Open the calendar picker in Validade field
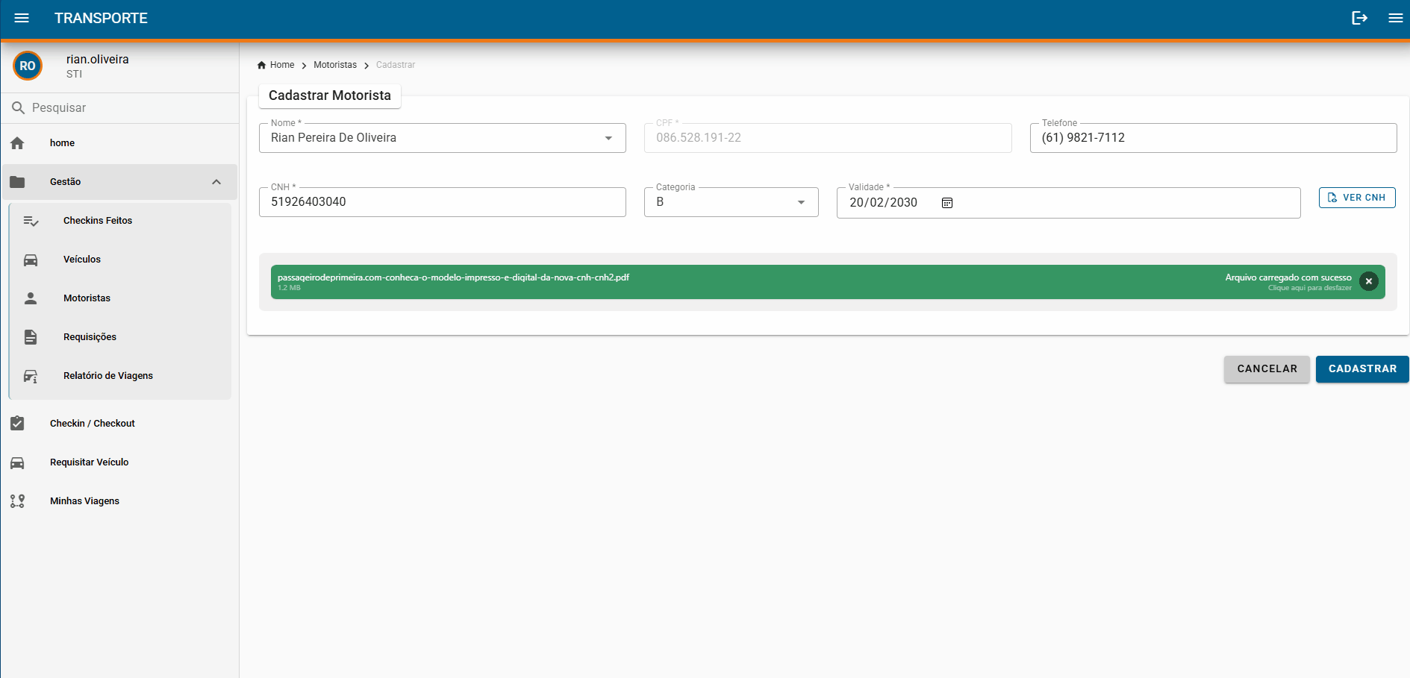 click(947, 203)
